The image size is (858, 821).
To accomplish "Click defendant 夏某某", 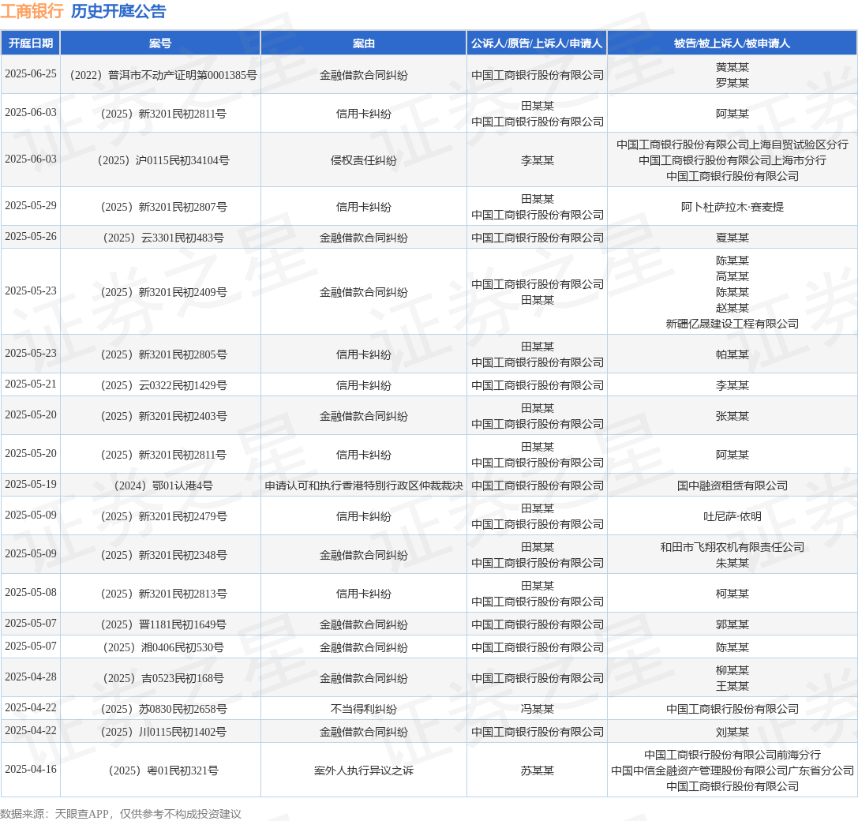I will [732, 238].
